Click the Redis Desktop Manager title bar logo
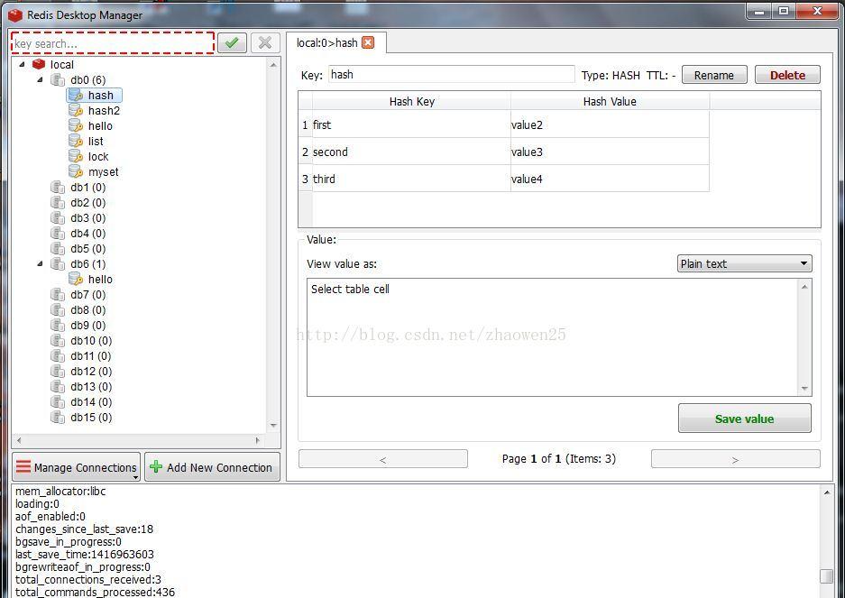The width and height of the screenshot is (845, 598). tap(15, 15)
